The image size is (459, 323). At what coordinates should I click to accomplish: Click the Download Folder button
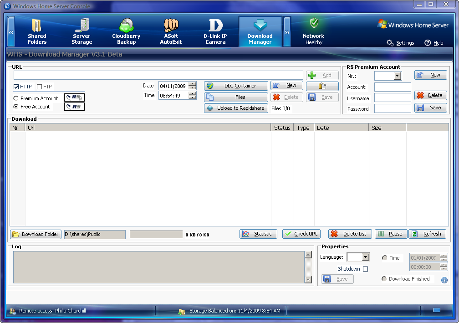pos(36,234)
